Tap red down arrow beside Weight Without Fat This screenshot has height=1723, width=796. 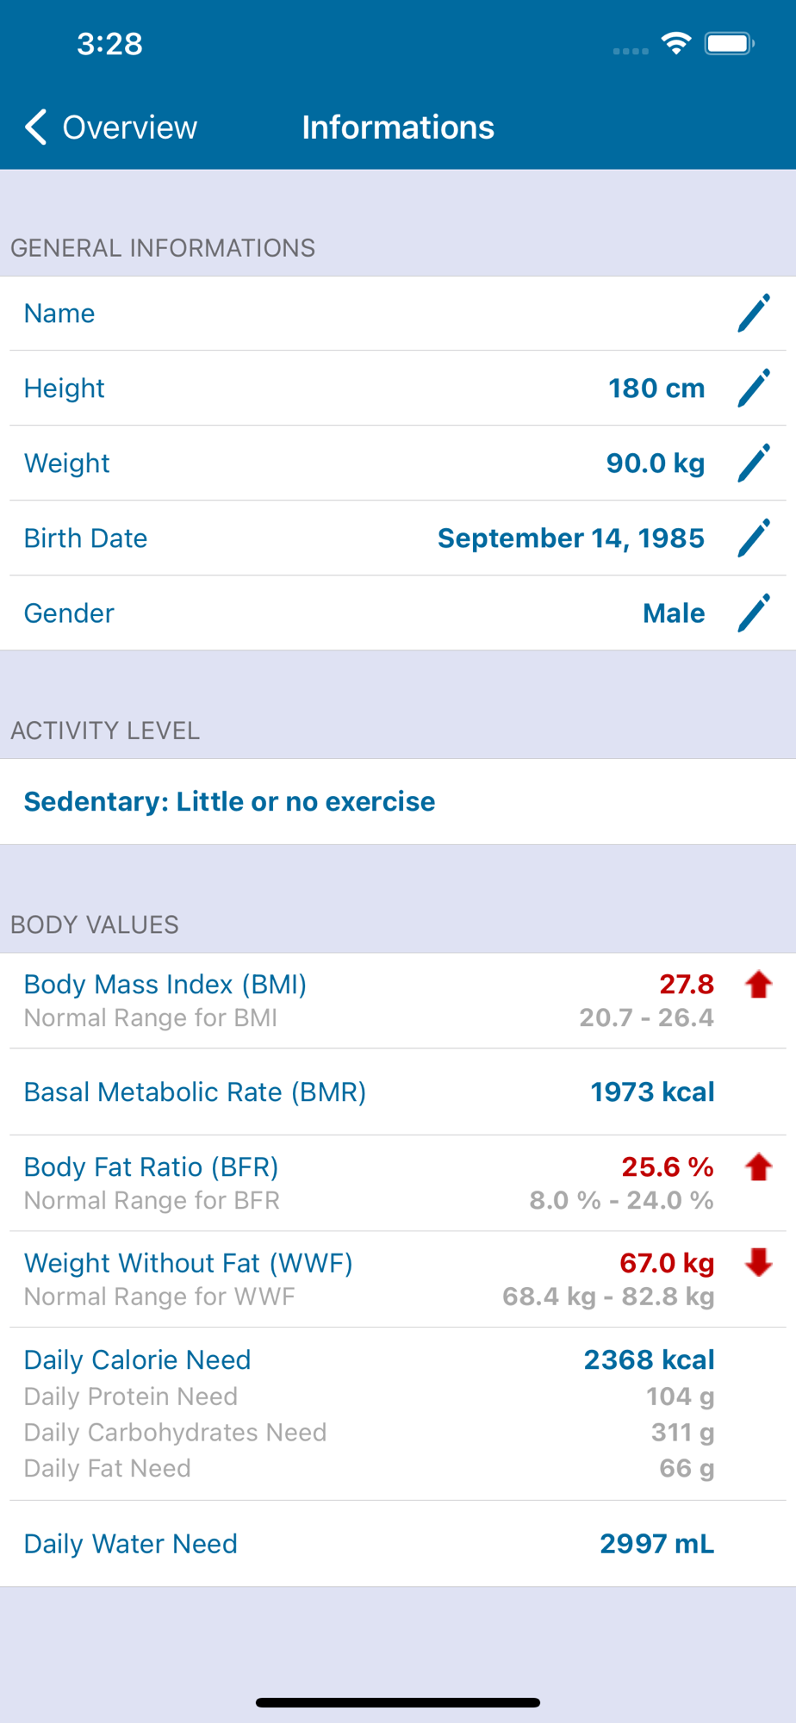(x=759, y=1263)
